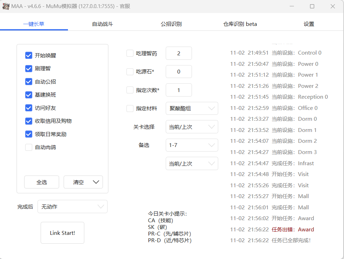Click the sanity potion count input field

click(179, 53)
